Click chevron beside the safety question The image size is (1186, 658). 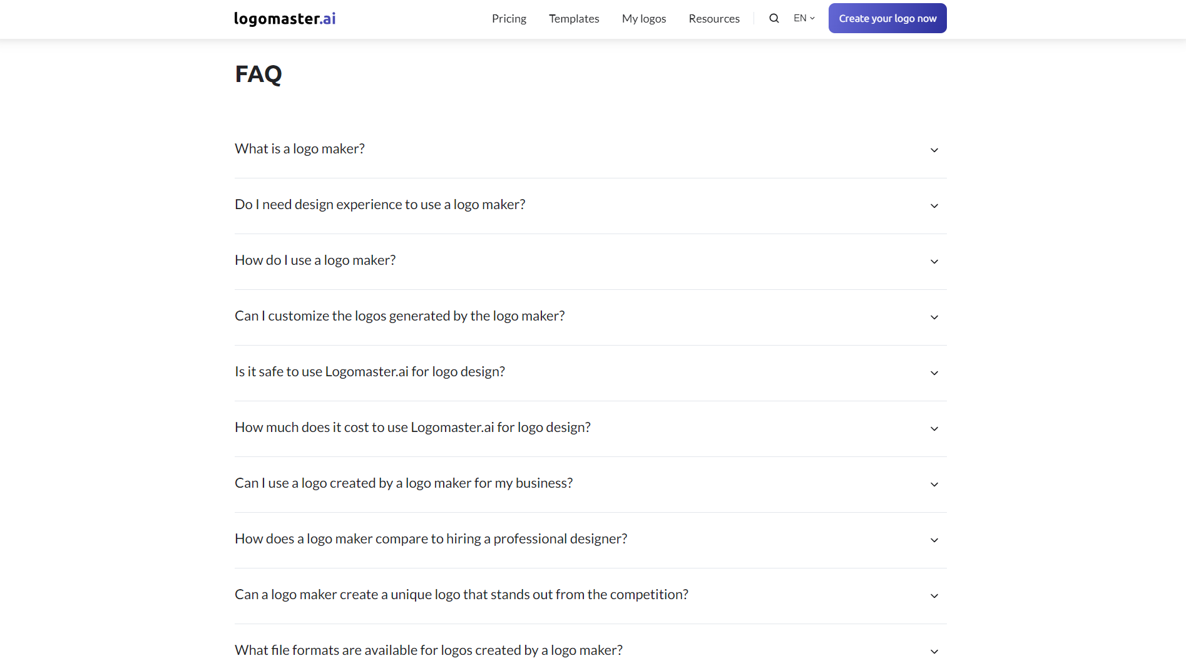coord(934,373)
